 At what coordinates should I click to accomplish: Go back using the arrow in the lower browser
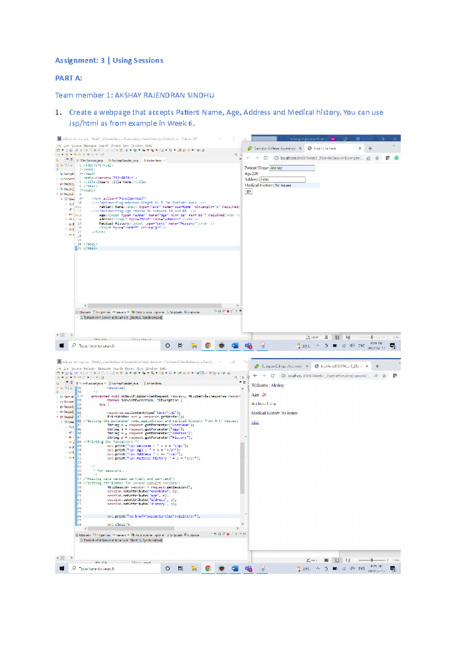point(255,376)
